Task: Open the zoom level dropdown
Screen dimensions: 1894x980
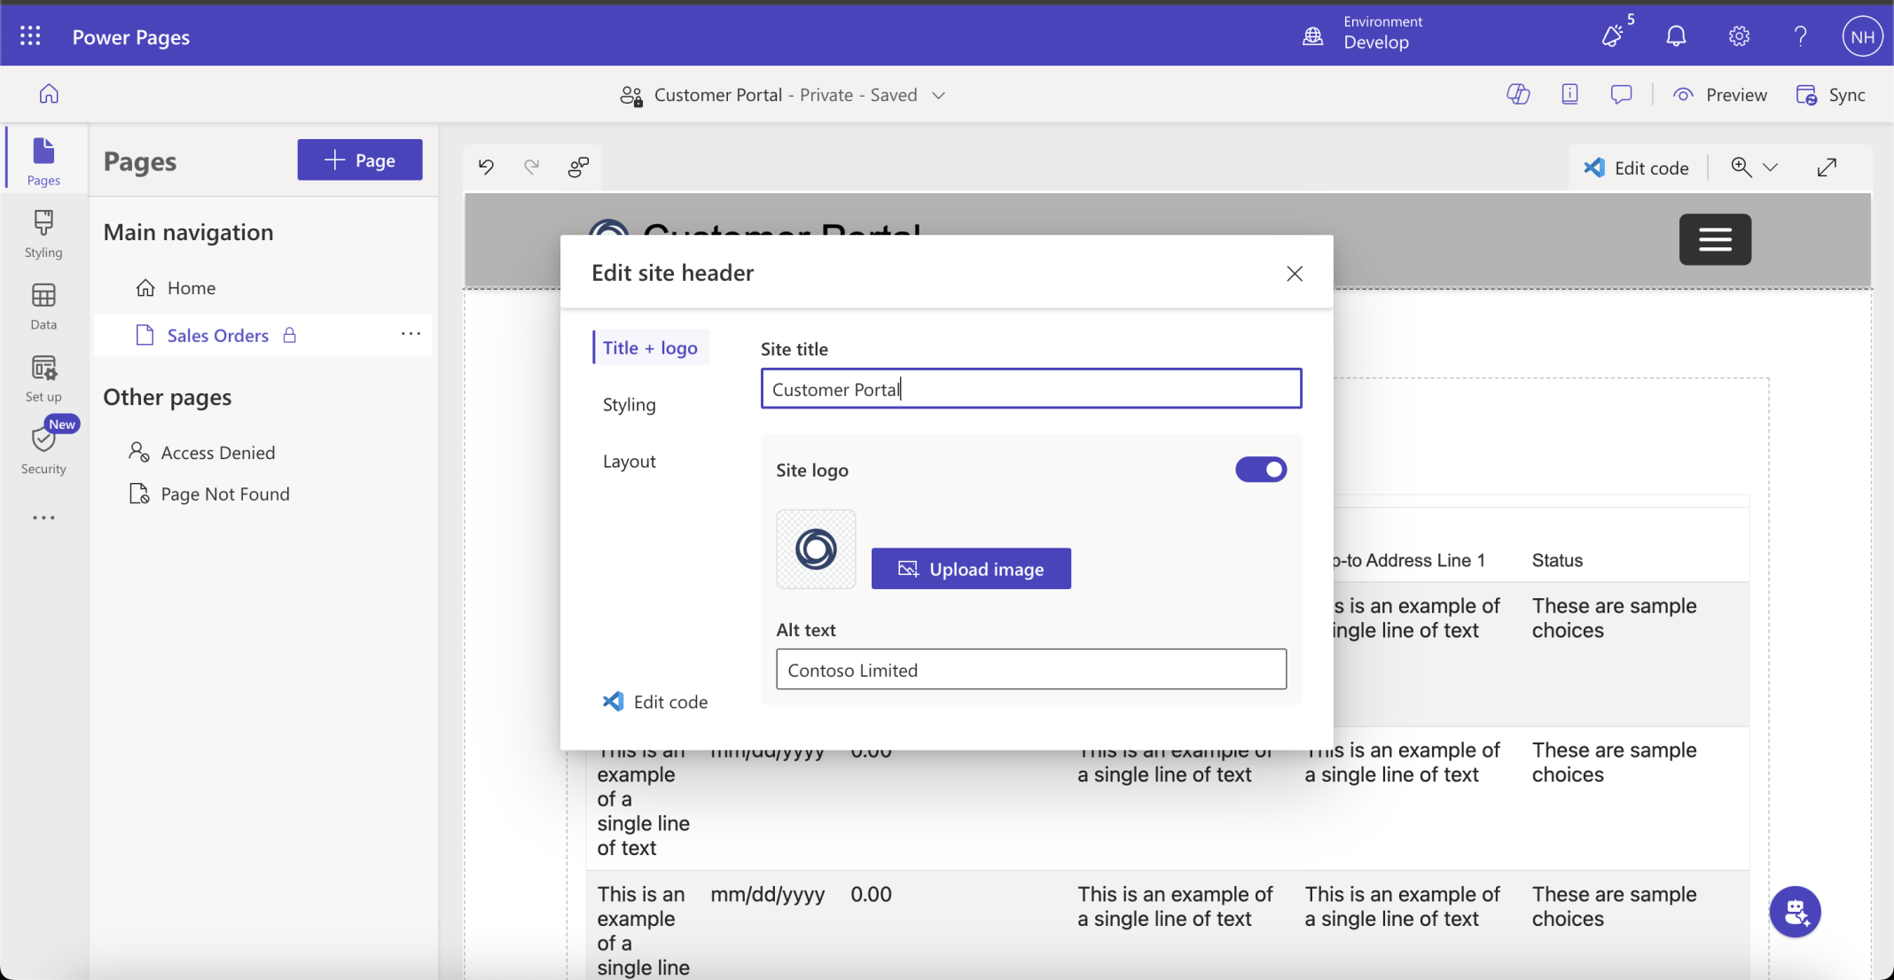Action: pyautogui.click(x=1770, y=167)
